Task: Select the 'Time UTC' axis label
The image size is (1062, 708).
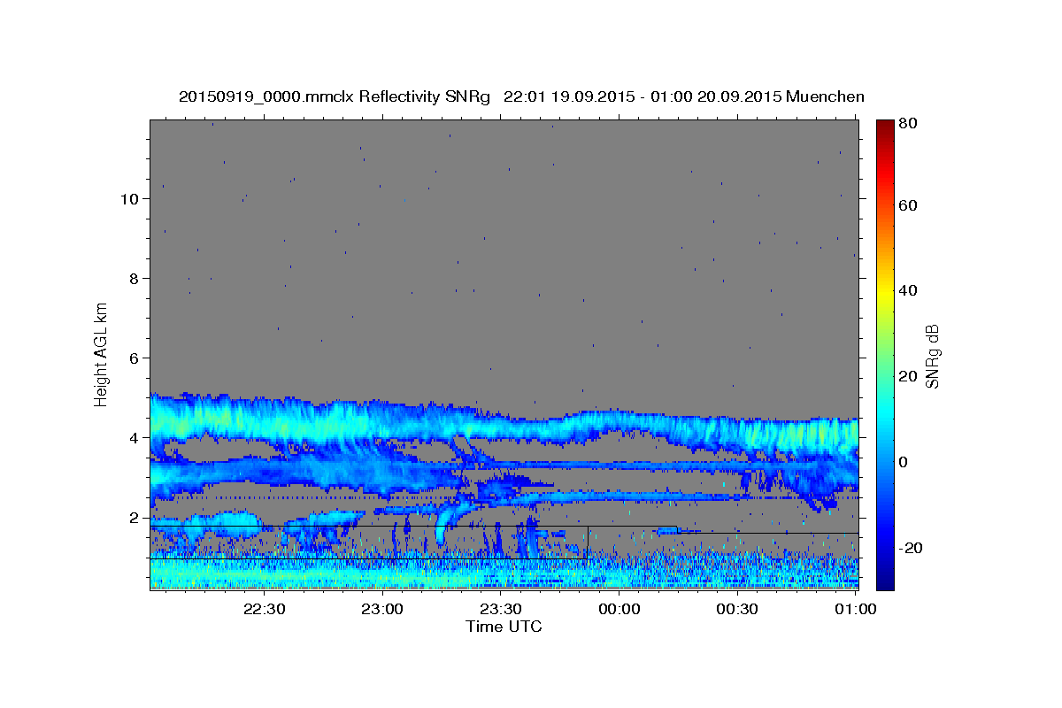Action: click(504, 627)
